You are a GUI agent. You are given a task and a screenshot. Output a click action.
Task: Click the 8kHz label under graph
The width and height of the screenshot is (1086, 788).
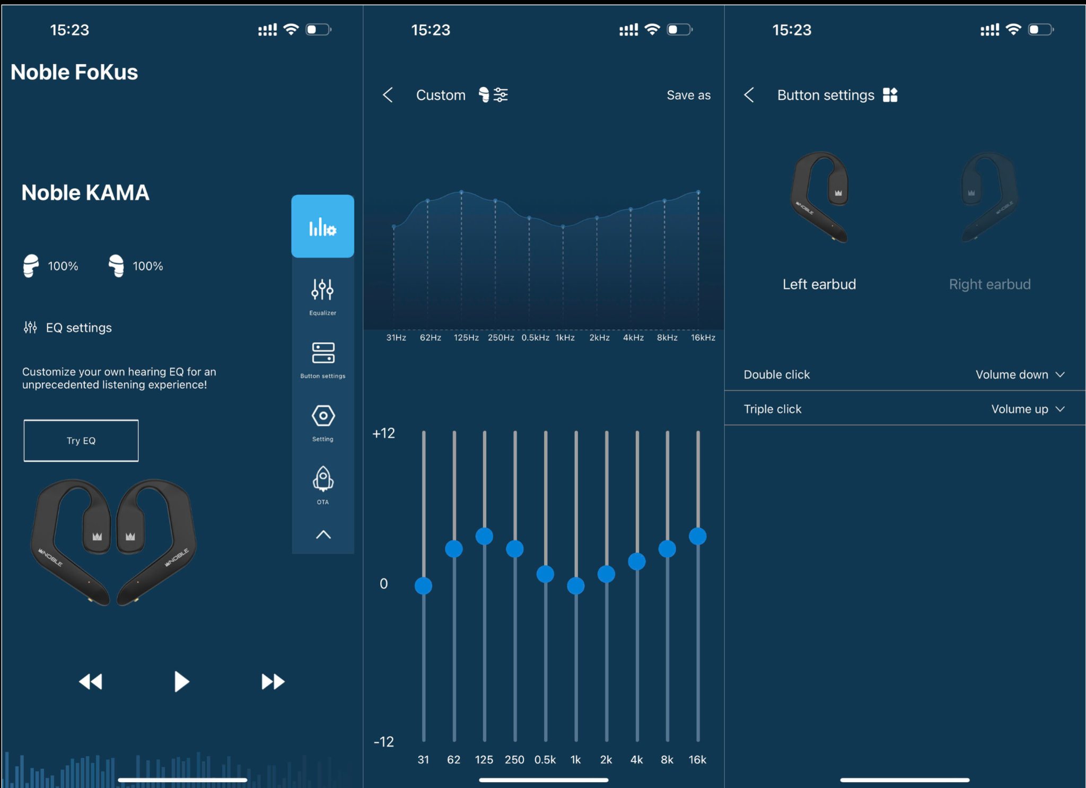[x=667, y=337]
